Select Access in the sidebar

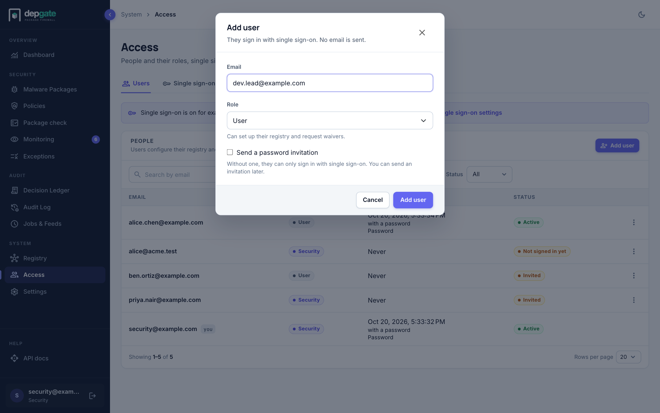click(x=55, y=275)
